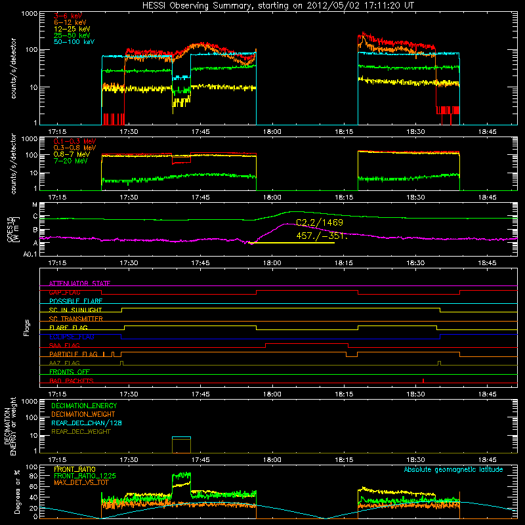Click the decimation box in the decimation panel
This screenshot has height=525, width=525.
point(182,445)
